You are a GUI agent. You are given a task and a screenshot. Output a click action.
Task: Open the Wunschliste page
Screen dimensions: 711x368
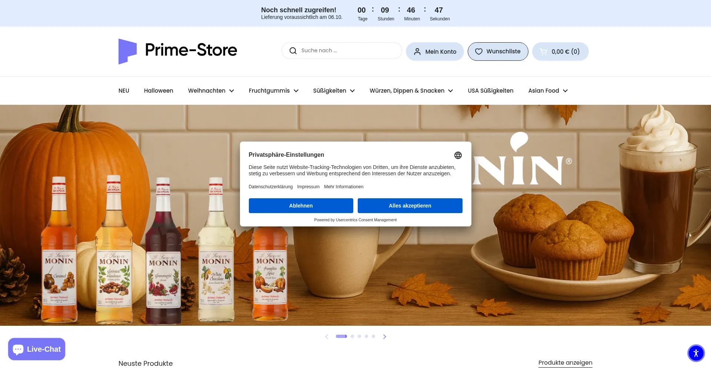pos(498,52)
